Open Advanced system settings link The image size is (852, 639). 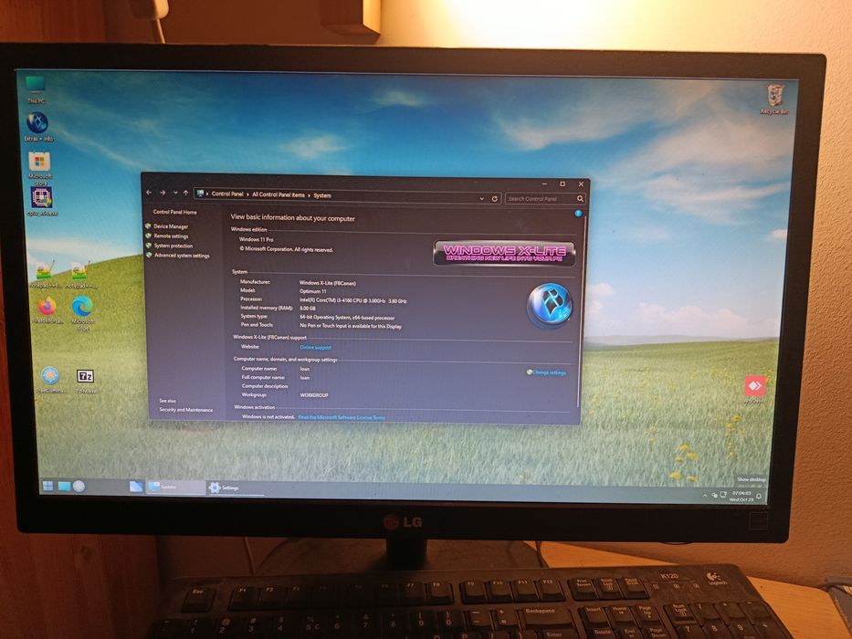pyautogui.click(x=182, y=256)
